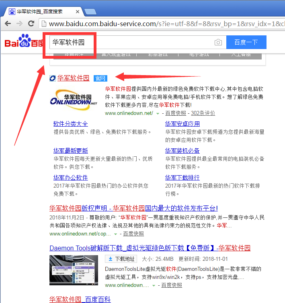Screen dimensions: 285x303
Task: Open the 华军办公软件 sublink
Action: 71,177
